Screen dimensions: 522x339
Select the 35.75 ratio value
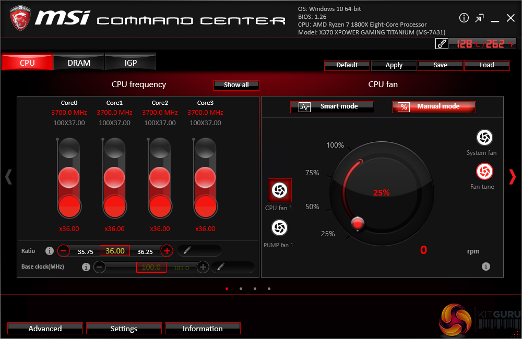[86, 252]
